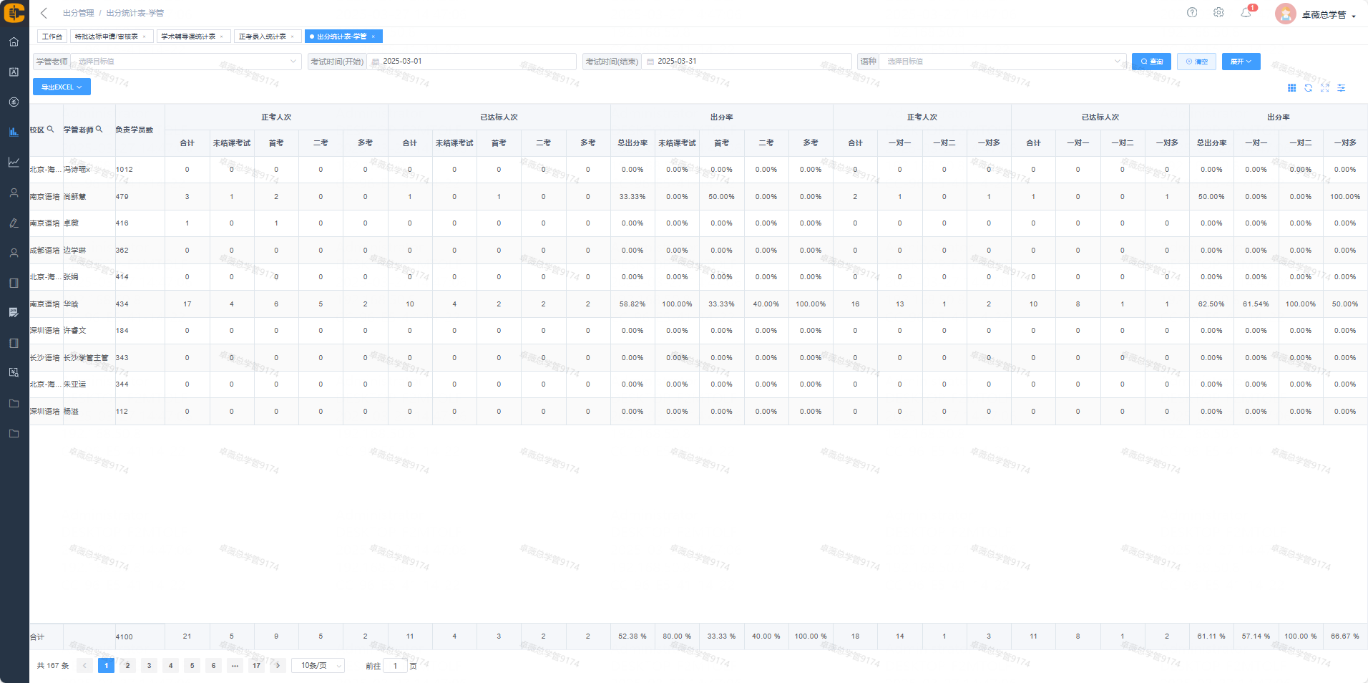Switch to the 工作台 tab
Viewport: 1368px width, 683px height.
(x=52, y=37)
